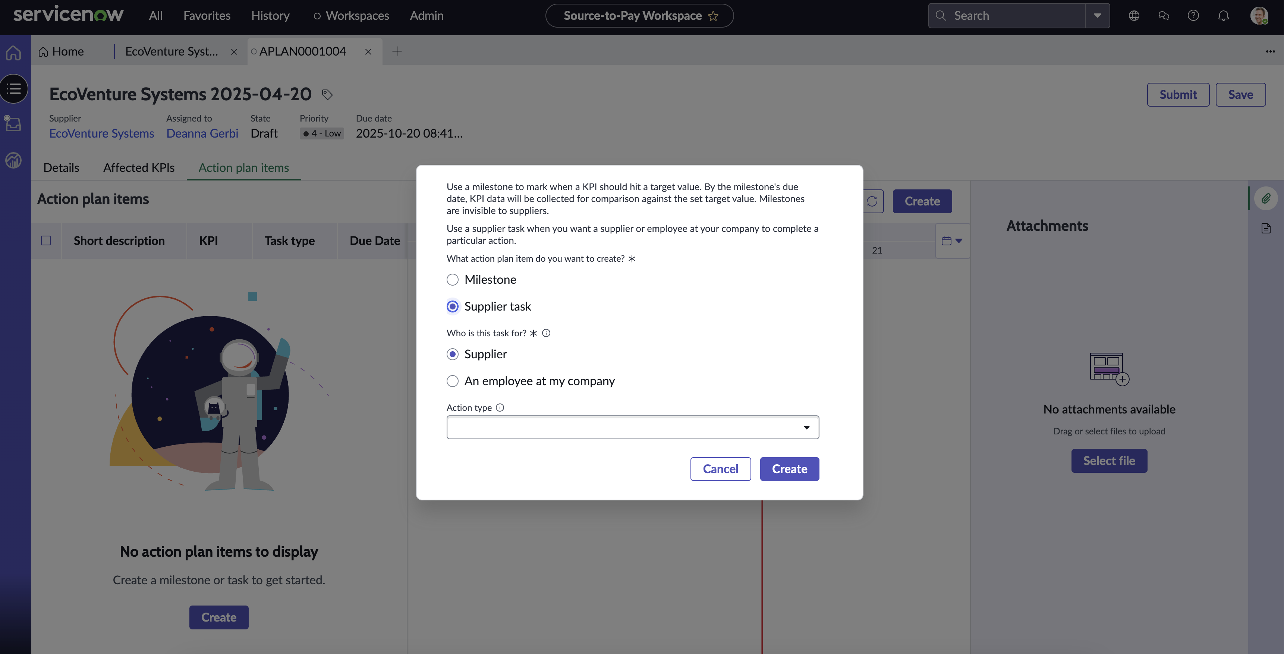Open the Admin menu
This screenshot has height=654, width=1284.
427,15
